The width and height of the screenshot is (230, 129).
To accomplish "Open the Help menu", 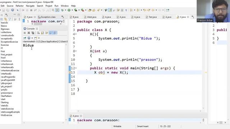I will click(x=73, y=6).
